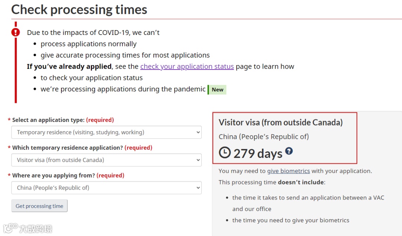Open the applying-from country dropdown
Viewport: 402px width, 236px height.
click(106, 188)
